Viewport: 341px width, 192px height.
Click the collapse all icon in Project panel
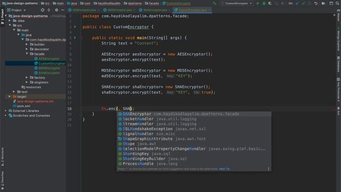tap(48, 10)
